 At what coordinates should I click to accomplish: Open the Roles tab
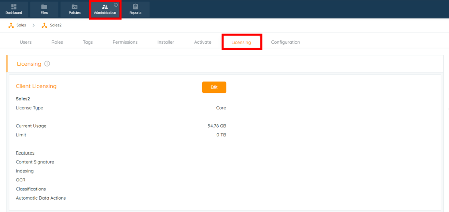(57, 42)
